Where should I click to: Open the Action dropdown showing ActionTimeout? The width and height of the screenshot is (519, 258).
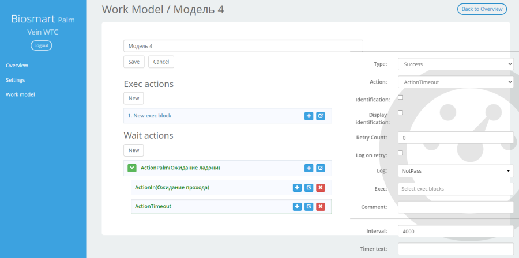[456, 82]
